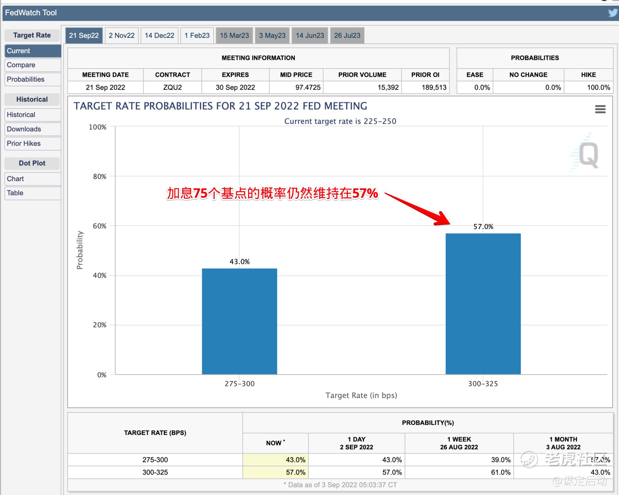Open the 3 May23 tab
619x495 pixels.
(x=272, y=35)
